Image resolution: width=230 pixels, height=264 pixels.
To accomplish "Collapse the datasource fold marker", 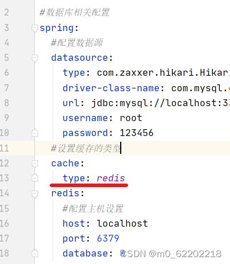I will pyautogui.click(x=35, y=58).
